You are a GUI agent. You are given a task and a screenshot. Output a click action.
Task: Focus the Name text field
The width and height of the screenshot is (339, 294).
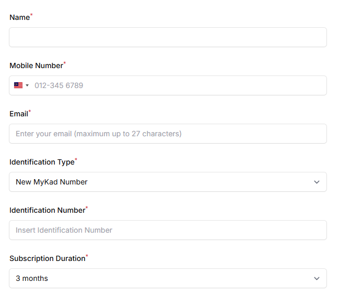click(167, 37)
